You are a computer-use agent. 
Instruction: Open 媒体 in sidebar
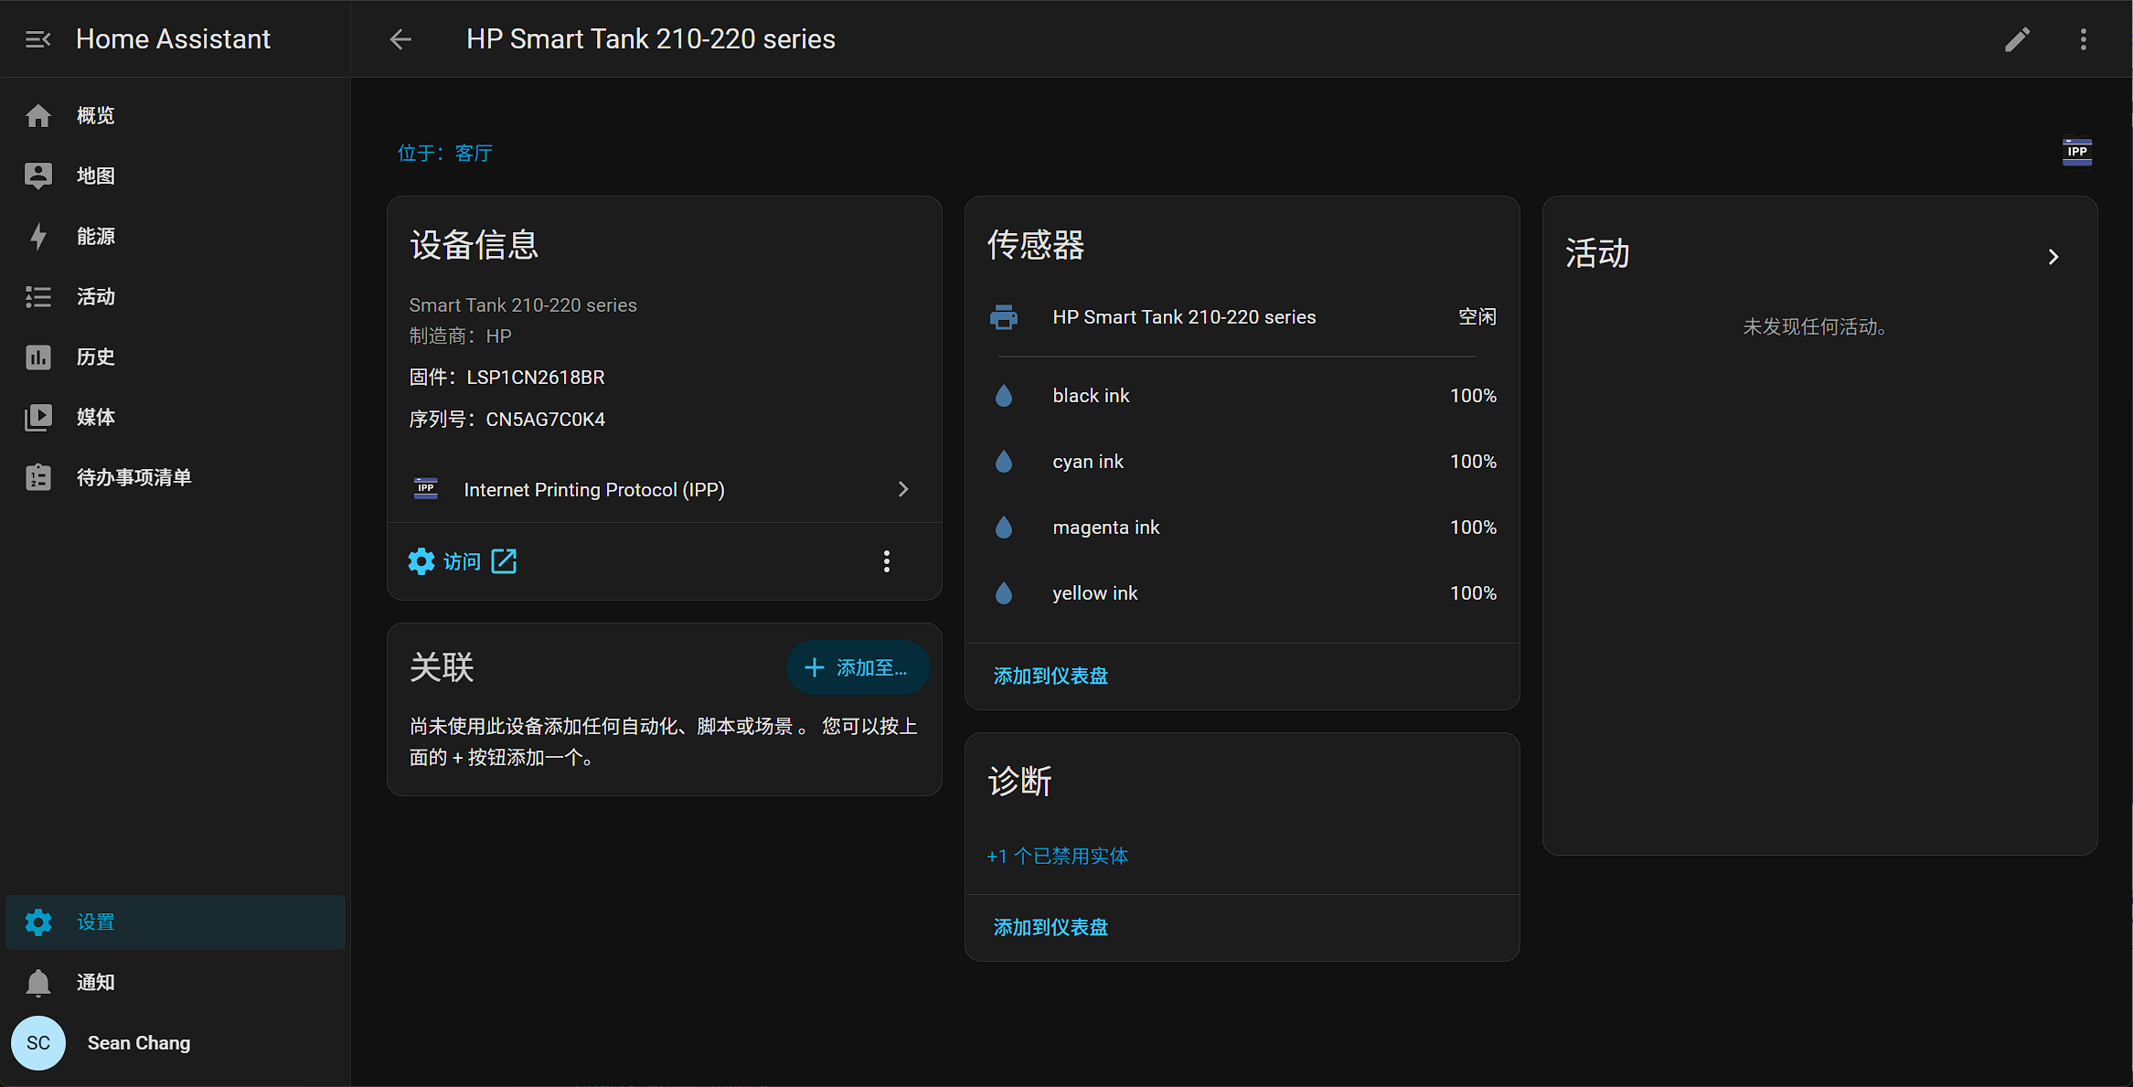(x=176, y=418)
